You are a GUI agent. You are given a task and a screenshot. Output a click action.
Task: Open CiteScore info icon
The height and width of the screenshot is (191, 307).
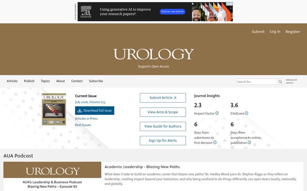(246, 113)
